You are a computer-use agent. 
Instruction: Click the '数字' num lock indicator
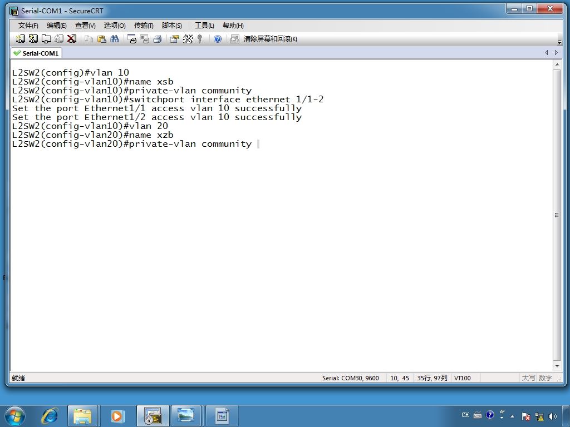pos(546,378)
